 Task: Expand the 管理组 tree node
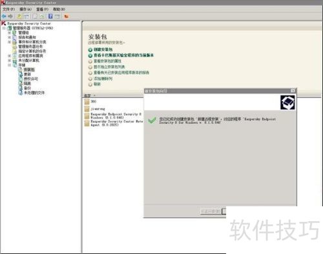10,33
